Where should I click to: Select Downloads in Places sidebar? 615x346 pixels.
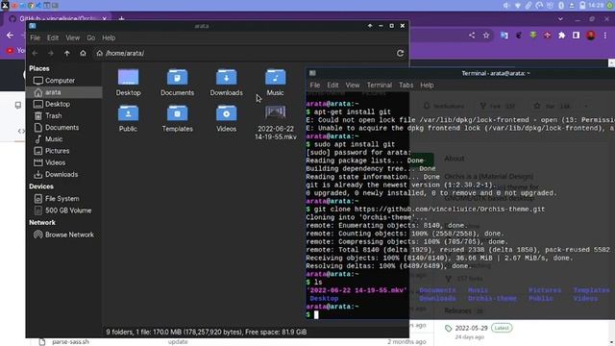[64, 175]
